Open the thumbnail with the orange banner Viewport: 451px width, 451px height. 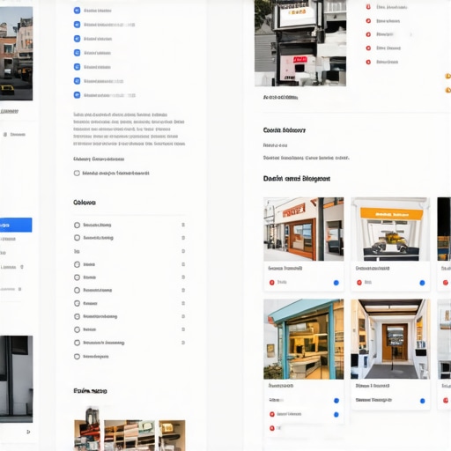click(x=390, y=229)
